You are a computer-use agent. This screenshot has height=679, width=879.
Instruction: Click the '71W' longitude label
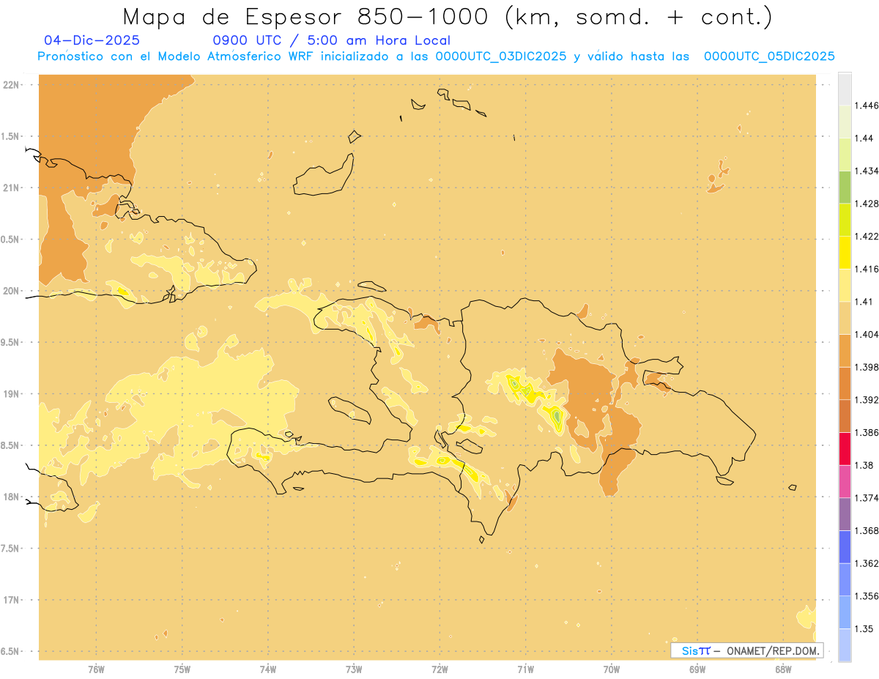click(525, 669)
